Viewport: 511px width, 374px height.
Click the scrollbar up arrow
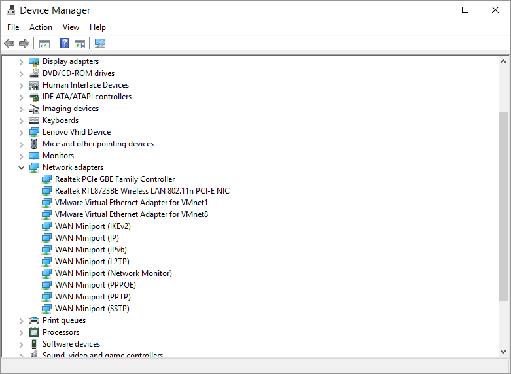[504, 61]
